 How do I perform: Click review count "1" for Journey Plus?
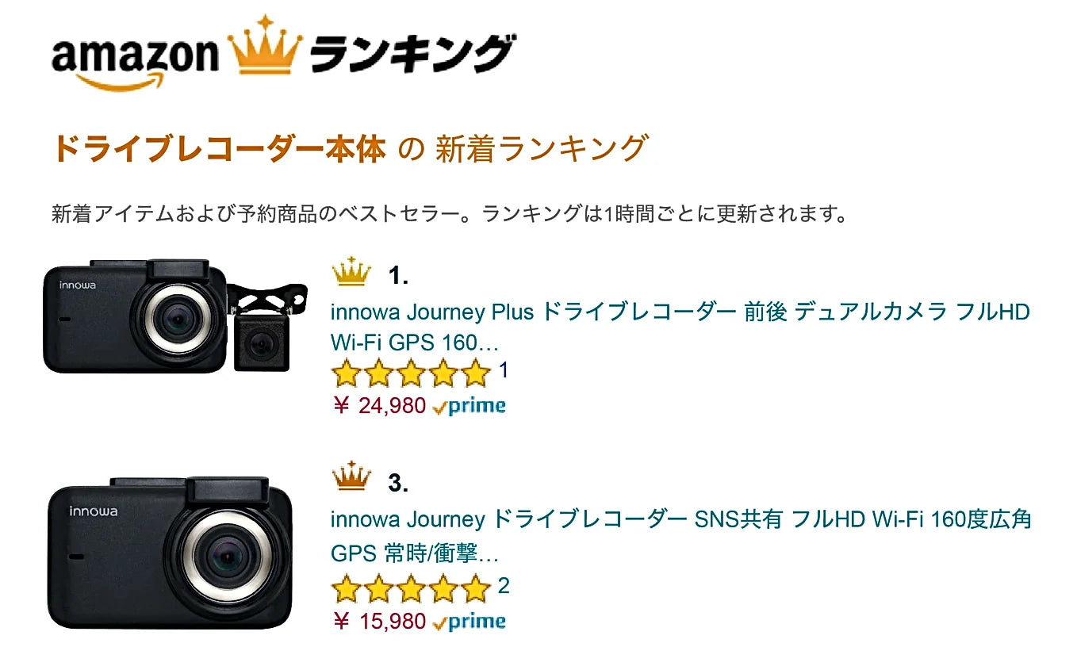504,370
